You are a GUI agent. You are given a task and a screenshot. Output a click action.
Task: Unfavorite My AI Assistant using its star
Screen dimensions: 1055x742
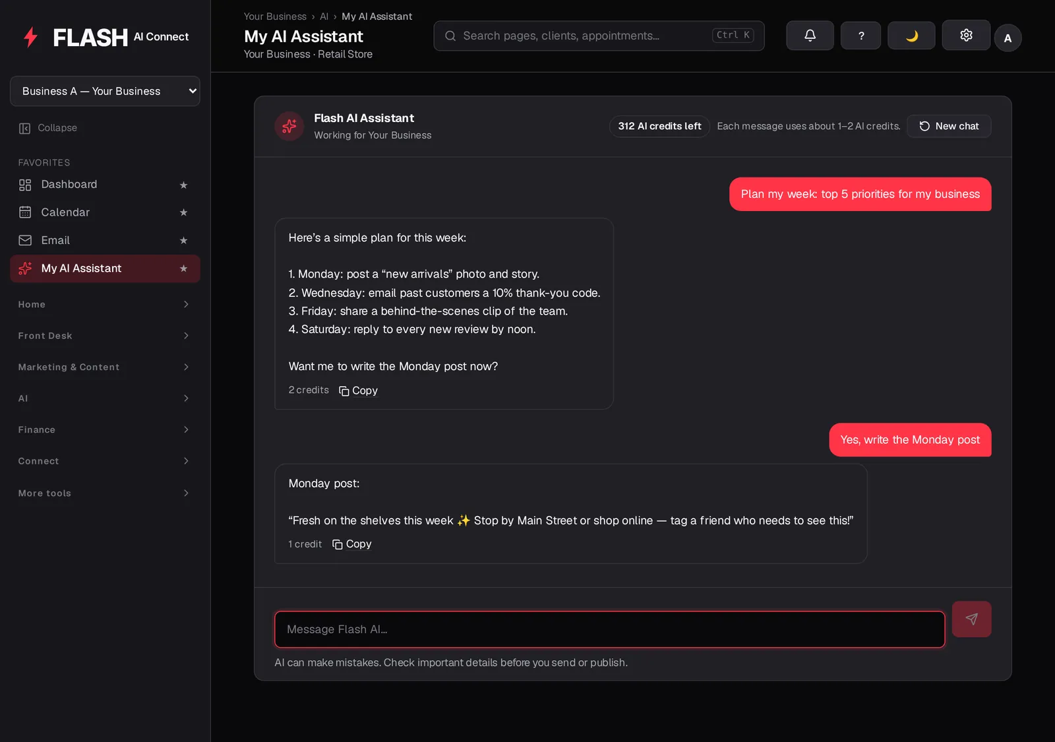[x=183, y=268]
